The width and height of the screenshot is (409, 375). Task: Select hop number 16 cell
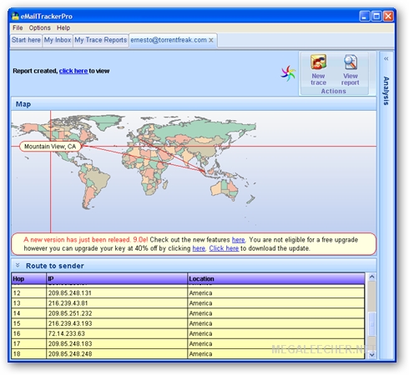click(28, 333)
